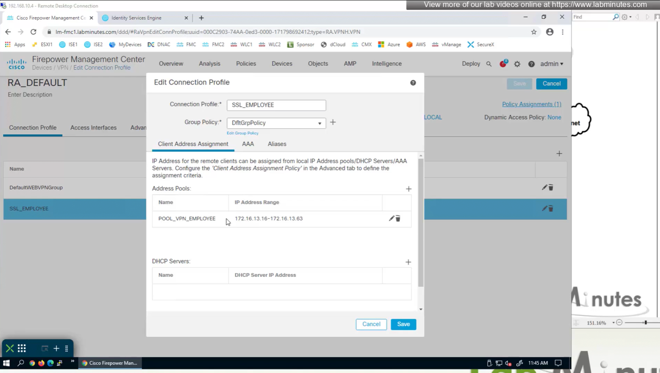Create a new group policy with plus icon
Viewport: 660px width, 373px height.
point(333,122)
